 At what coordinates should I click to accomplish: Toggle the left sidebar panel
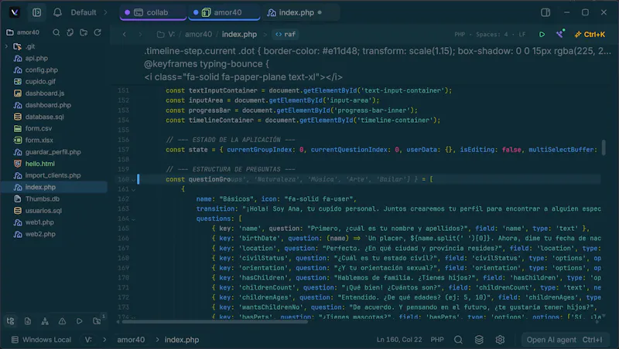[36, 12]
